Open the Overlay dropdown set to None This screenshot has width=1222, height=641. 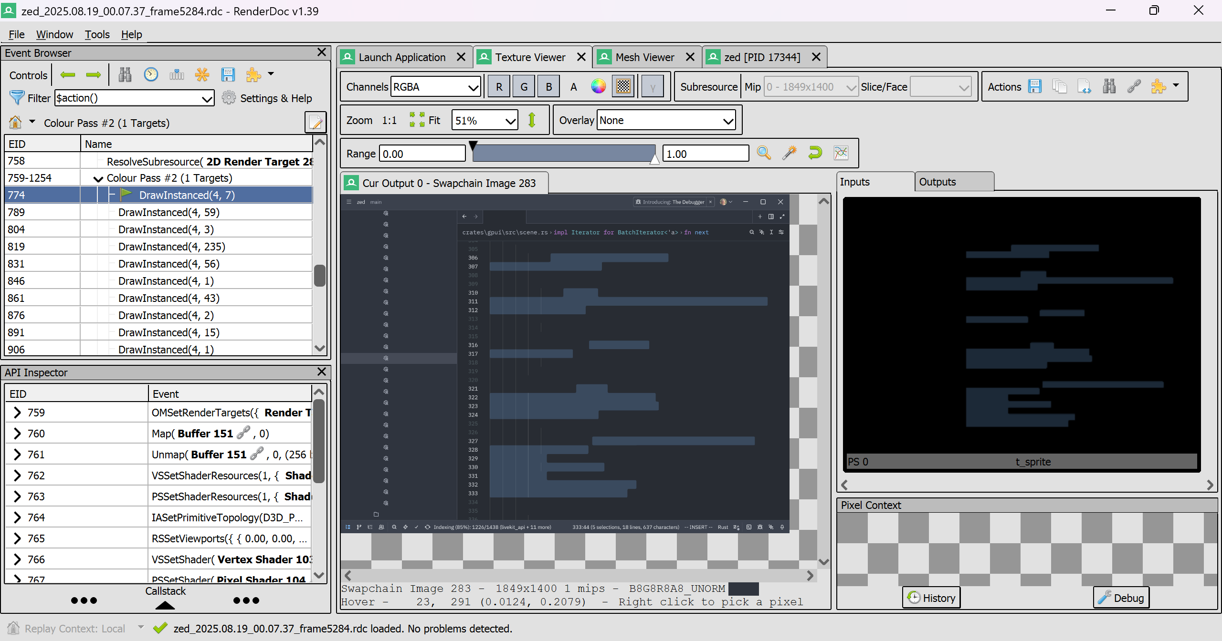[x=665, y=120]
